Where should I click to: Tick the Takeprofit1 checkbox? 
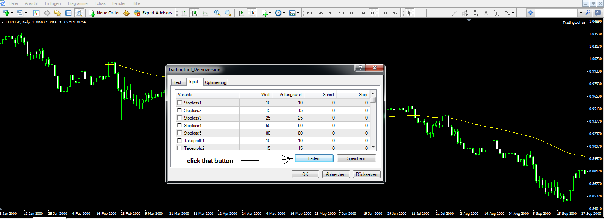(x=179, y=140)
